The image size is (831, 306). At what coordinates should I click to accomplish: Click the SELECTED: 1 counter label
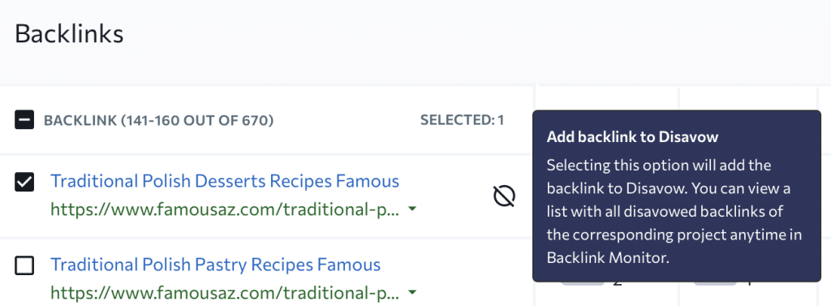click(462, 121)
